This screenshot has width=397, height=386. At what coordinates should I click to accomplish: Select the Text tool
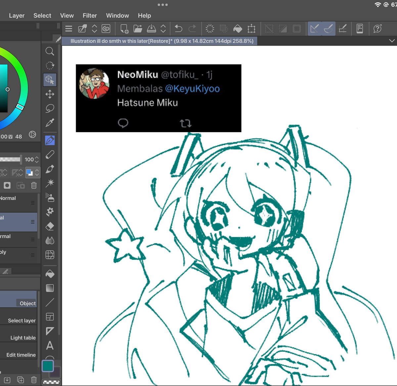click(50, 346)
